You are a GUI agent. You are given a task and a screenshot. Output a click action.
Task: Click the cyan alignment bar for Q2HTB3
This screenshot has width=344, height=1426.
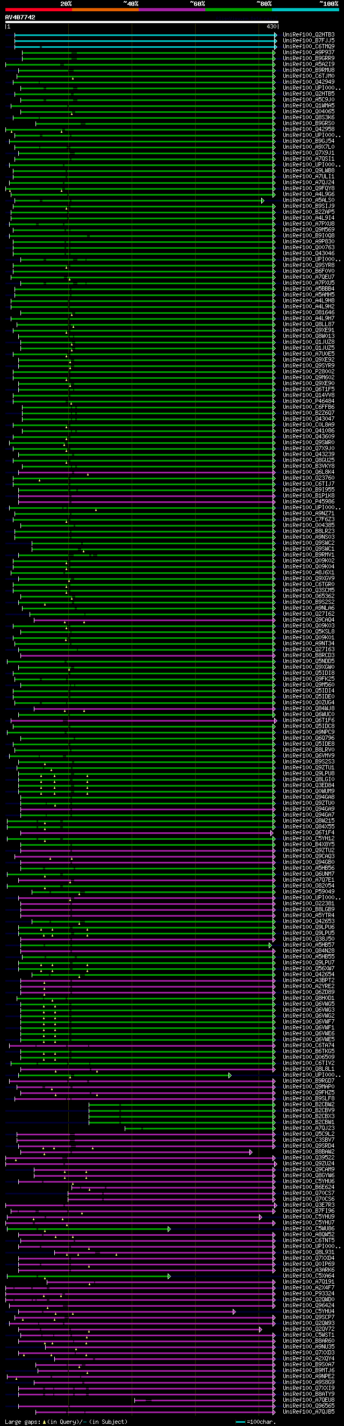tap(146, 35)
